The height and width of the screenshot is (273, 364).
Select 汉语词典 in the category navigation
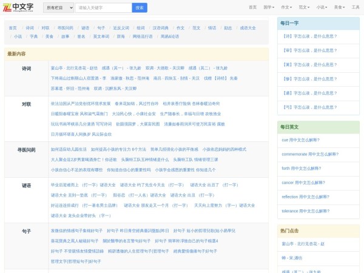(161, 28)
